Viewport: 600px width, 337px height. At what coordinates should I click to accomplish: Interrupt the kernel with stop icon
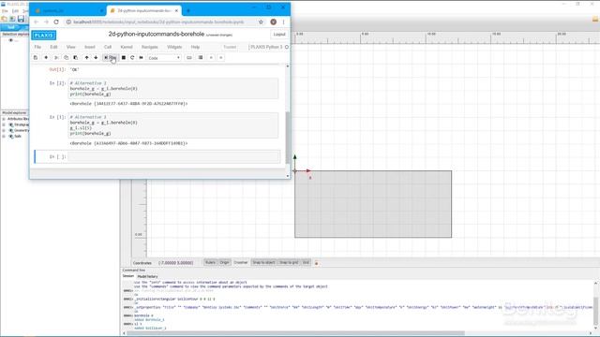[124, 58]
